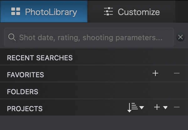Expand the Recent Searches section
This screenshot has width=188, height=130.
40,58
